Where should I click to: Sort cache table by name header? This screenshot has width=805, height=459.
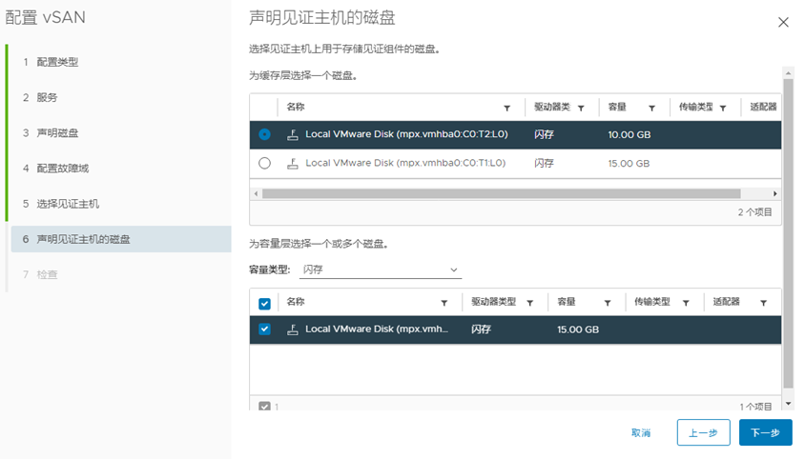296,107
